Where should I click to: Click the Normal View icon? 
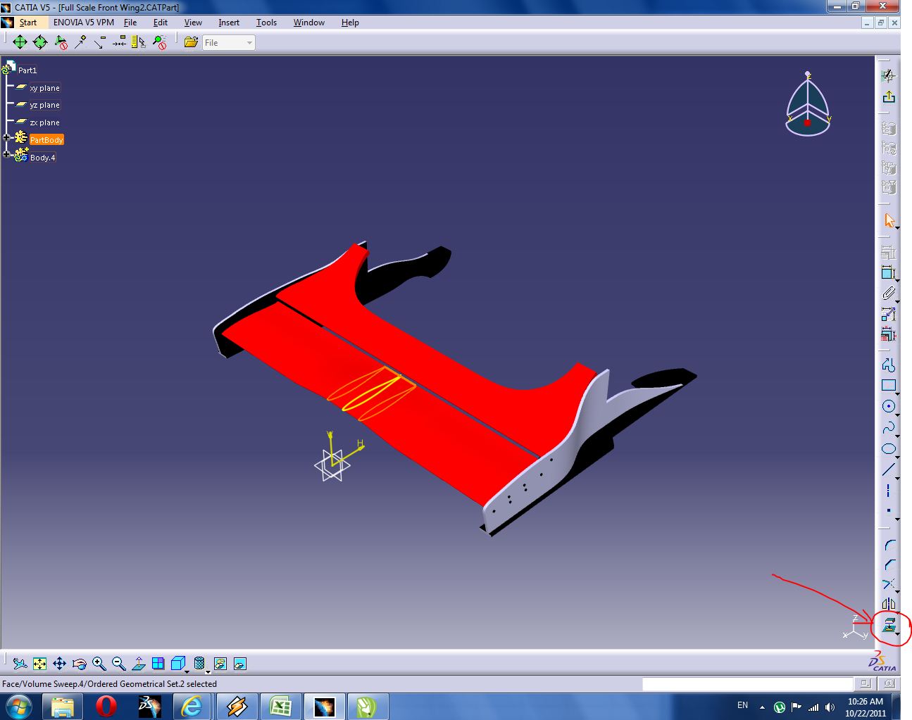click(139, 663)
